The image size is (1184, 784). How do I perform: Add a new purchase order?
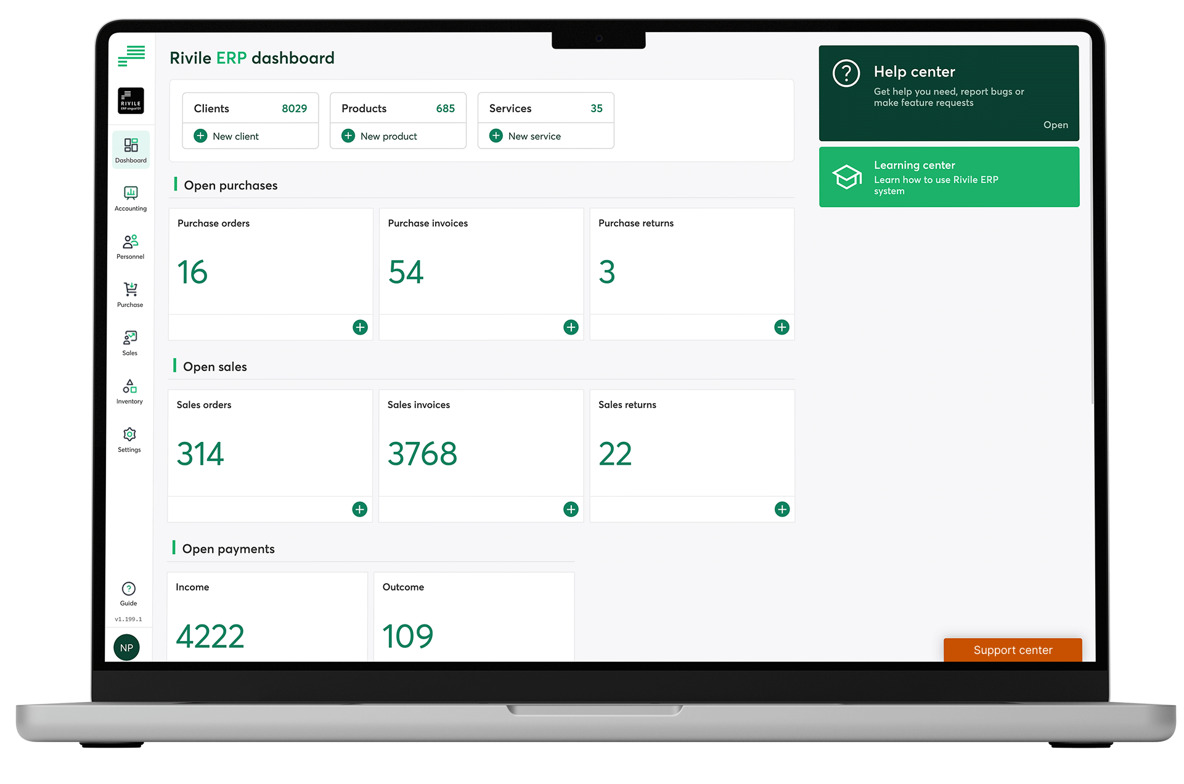pyautogui.click(x=360, y=327)
